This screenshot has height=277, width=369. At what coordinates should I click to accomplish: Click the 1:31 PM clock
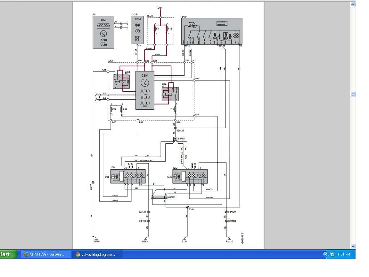[x=344, y=254]
